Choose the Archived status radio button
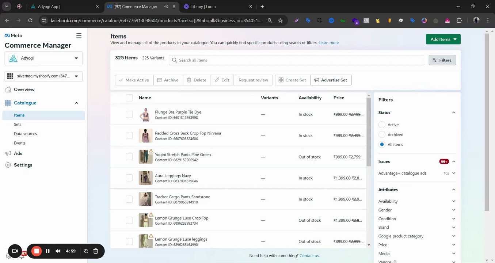This screenshot has height=263, width=495. (x=382, y=134)
